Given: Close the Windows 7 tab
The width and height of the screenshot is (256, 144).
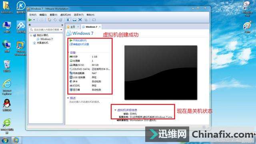Looking at the screenshot, I should pos(100,27).
